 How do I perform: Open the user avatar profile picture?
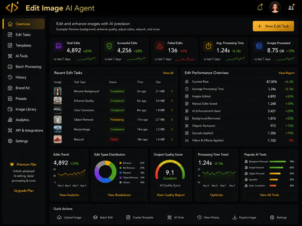coord(275,8)
